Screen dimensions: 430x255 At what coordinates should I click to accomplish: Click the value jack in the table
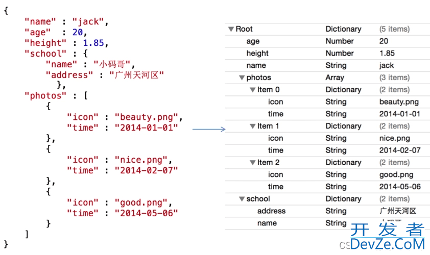[x=387, y=66]
